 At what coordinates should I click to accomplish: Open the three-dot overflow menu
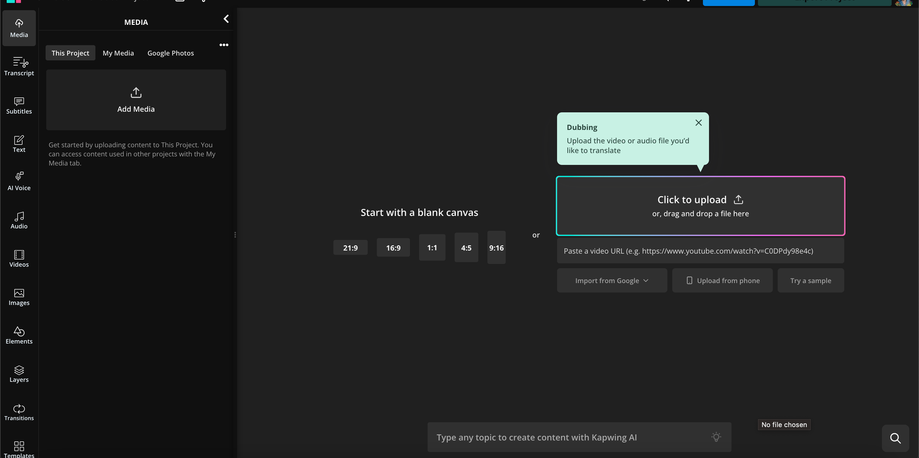tap(224, 45)
